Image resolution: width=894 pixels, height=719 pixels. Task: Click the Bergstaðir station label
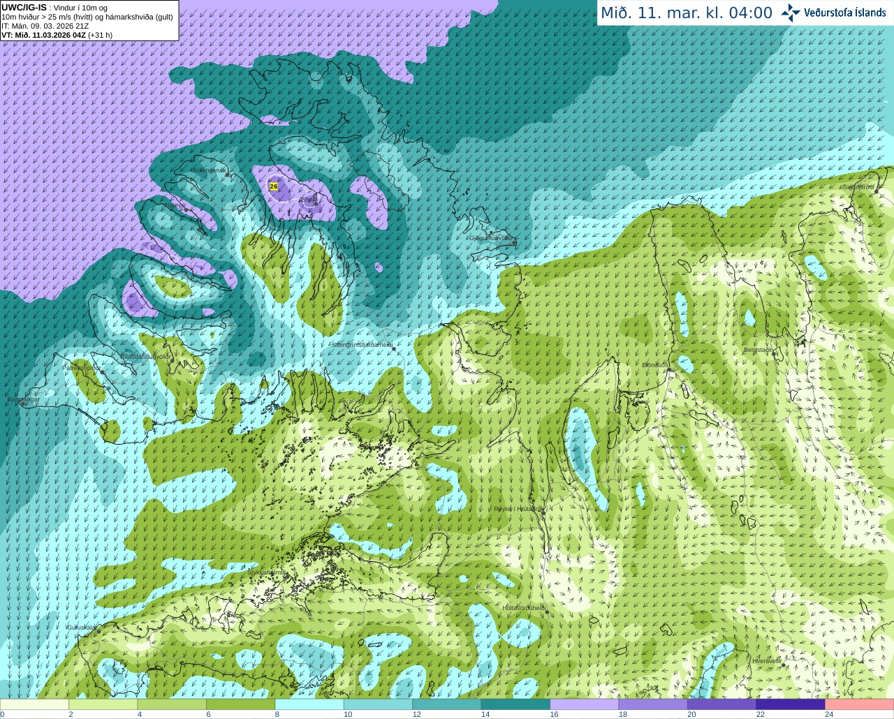click(x=759, y=350)
